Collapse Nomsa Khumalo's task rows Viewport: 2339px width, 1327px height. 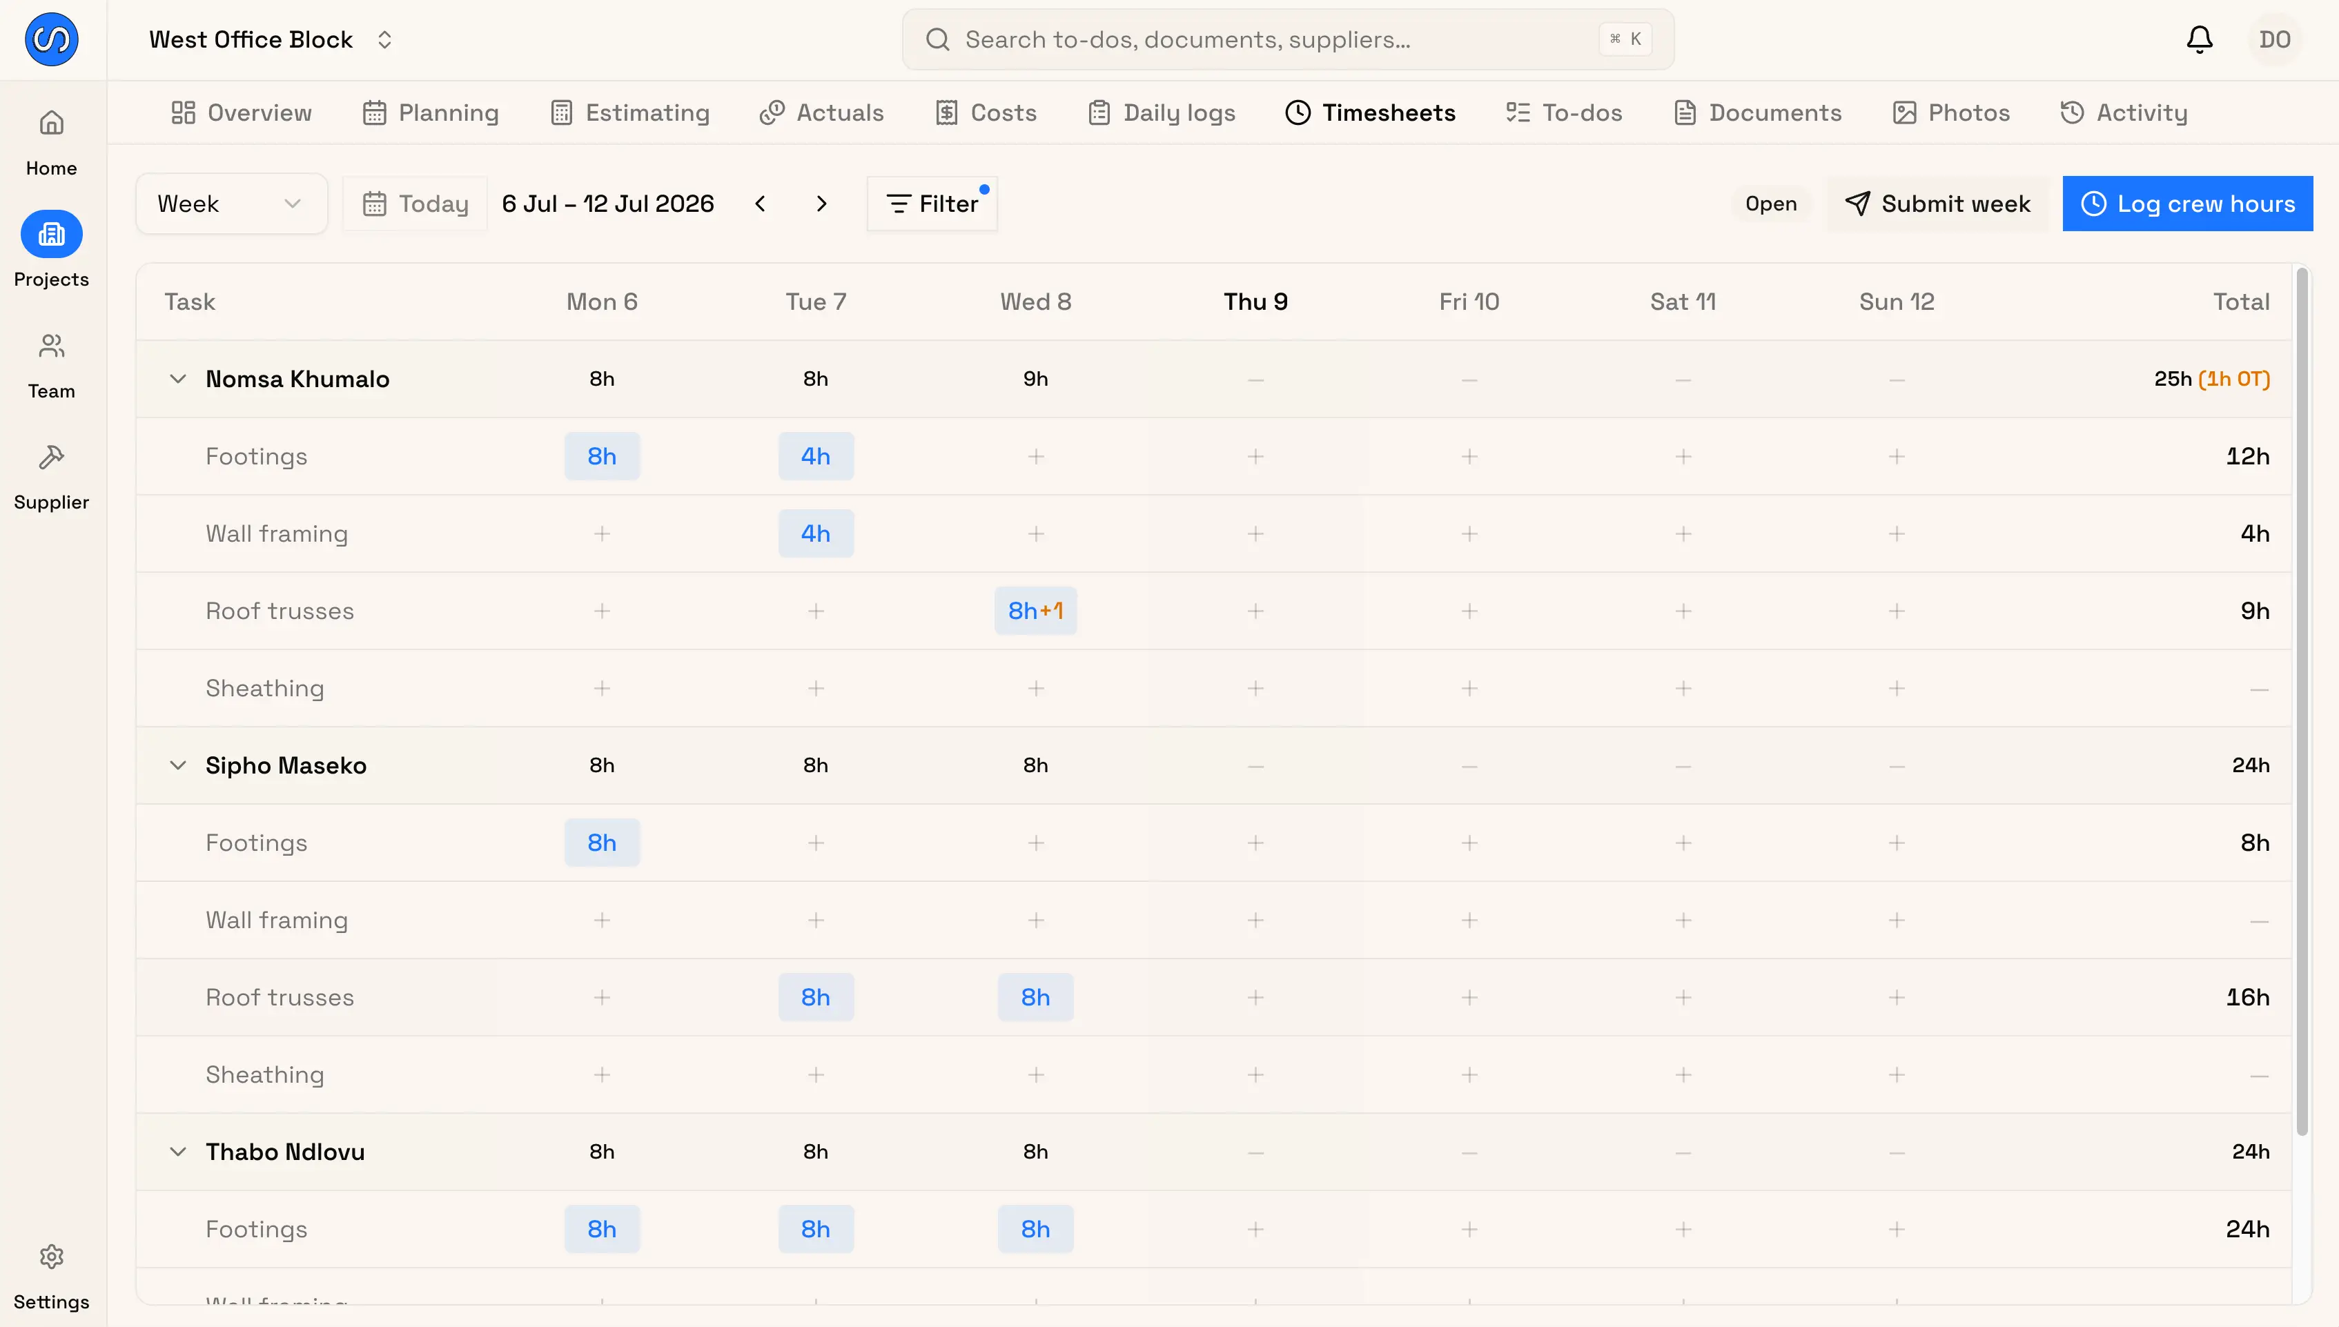pyautogui.click(x=178, y=378)
